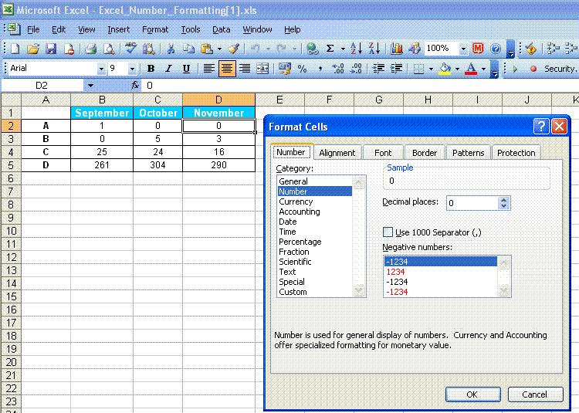Toggle bold formatting

point(151,69)
